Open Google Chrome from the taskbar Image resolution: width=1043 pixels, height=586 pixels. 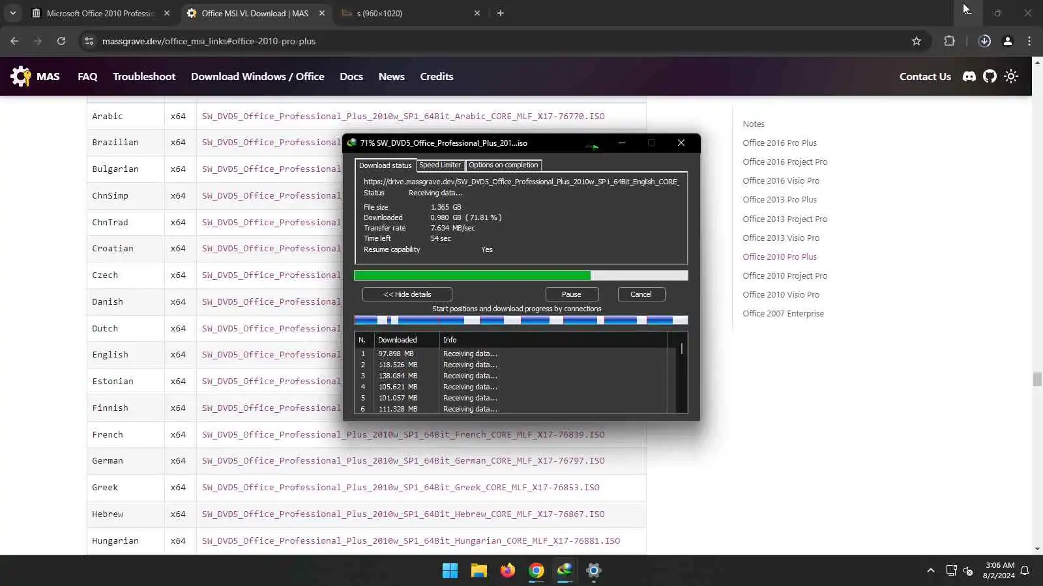536,571
